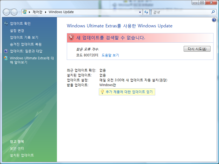Image resolution: width=219 pixels, height=164 pixels.
Task: Click the refresh button by address bar
Action: (146, 12)
